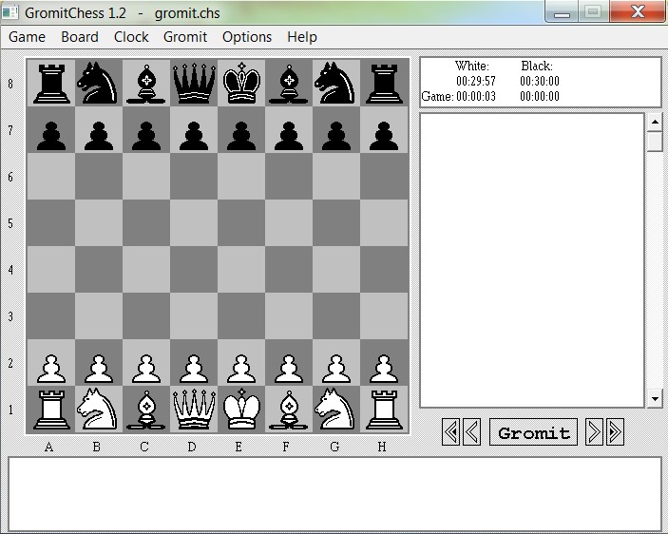
Task: Select the white knight on G1
Action: [x=335, y=409]
